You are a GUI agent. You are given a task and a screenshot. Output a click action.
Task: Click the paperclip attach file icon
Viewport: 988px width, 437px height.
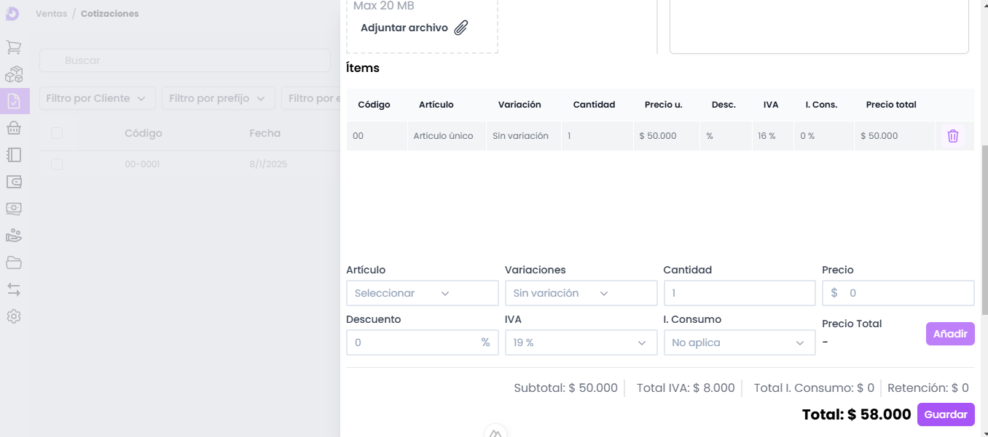coord(461,28)
